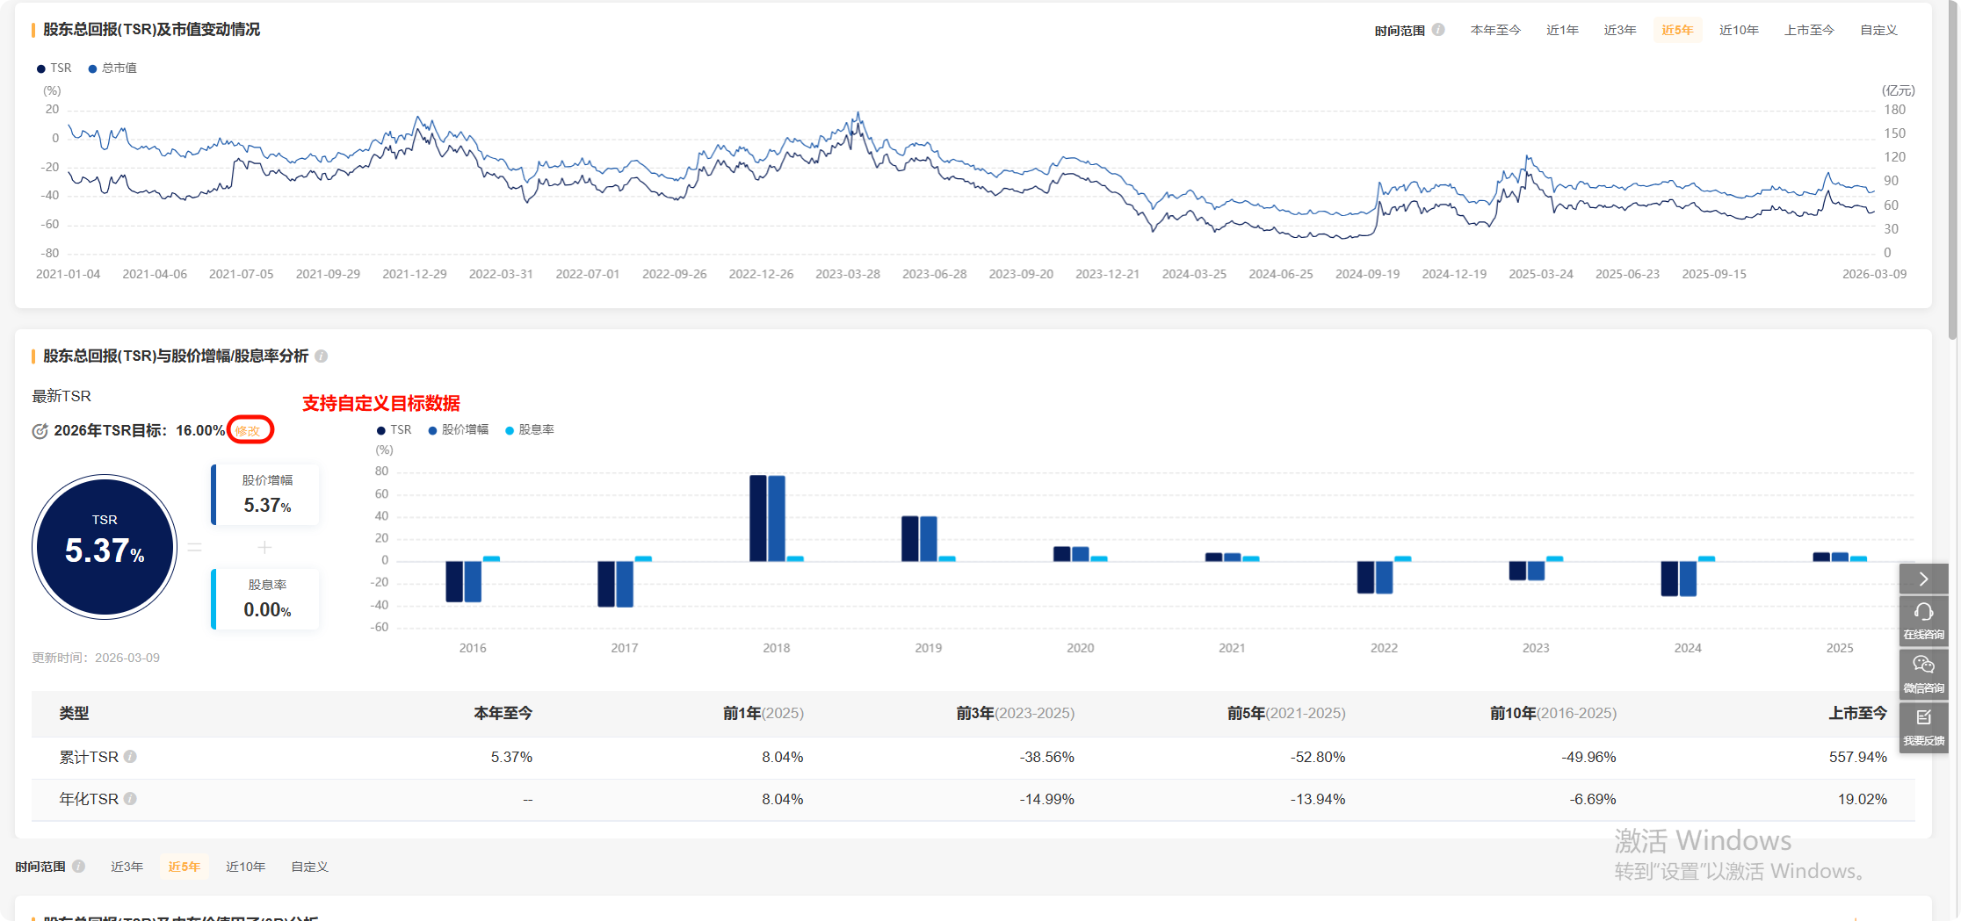
Task: Toggle TSR series in top chart legend
Action: (54, 68)
